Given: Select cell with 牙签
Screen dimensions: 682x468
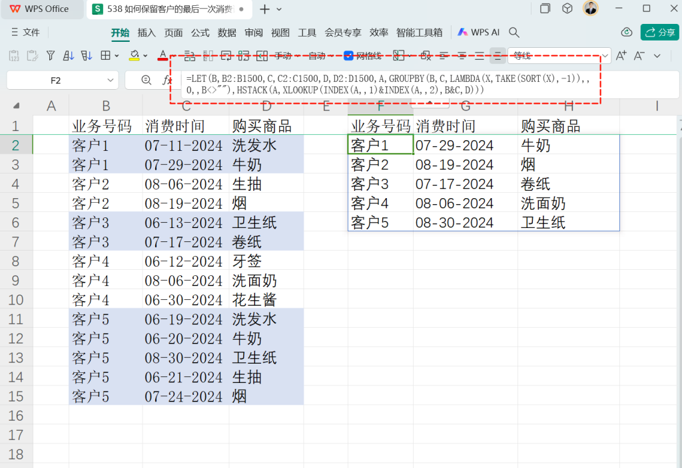Looking at the screenshot, I should [x=266, y=261].
